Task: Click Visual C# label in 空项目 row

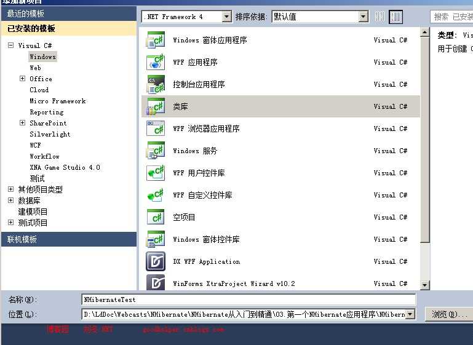Action: pyautogui.click(x=391, y=217)
